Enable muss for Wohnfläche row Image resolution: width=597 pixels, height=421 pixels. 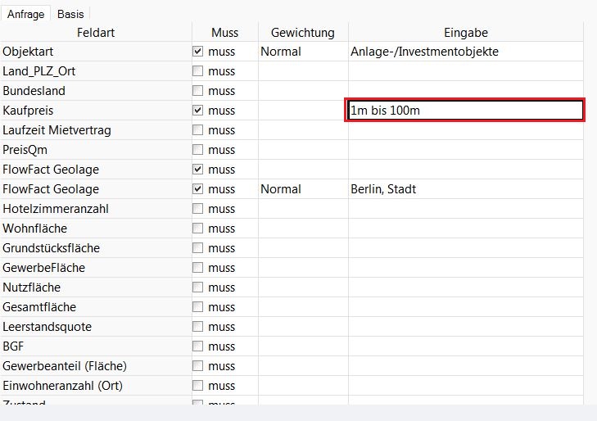[197, 229]
